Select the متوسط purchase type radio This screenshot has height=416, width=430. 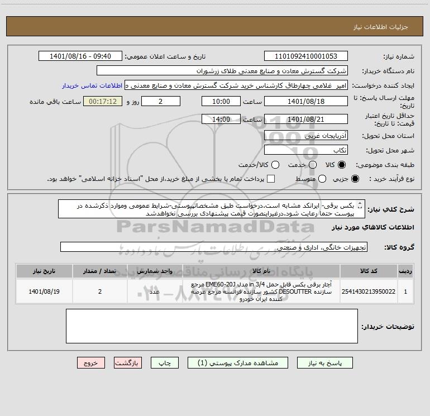tap(322, 179)
